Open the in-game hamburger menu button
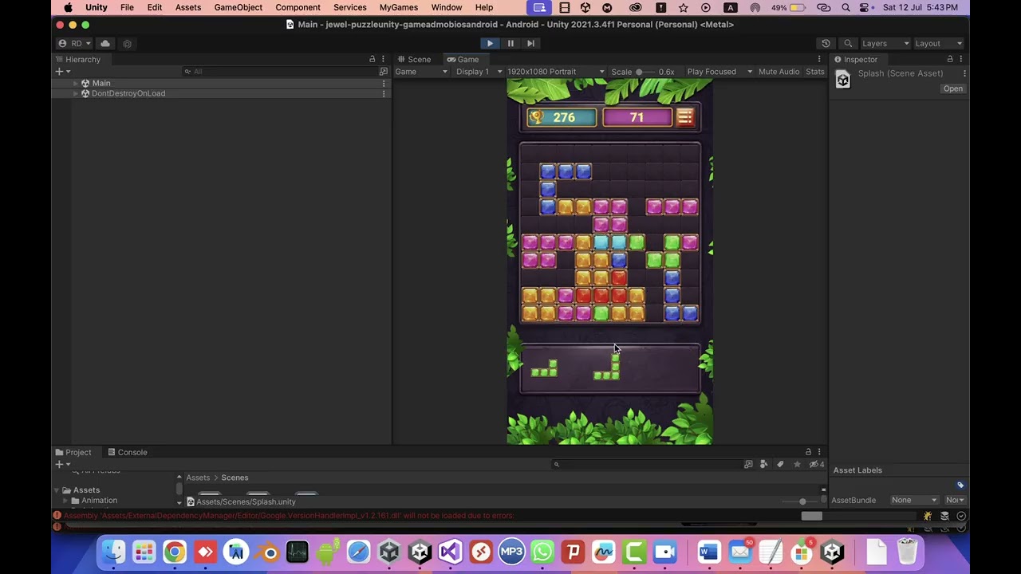 click(x=685, y=117)
